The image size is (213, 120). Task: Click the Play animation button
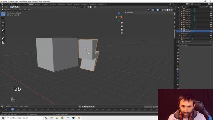point(89,107)
